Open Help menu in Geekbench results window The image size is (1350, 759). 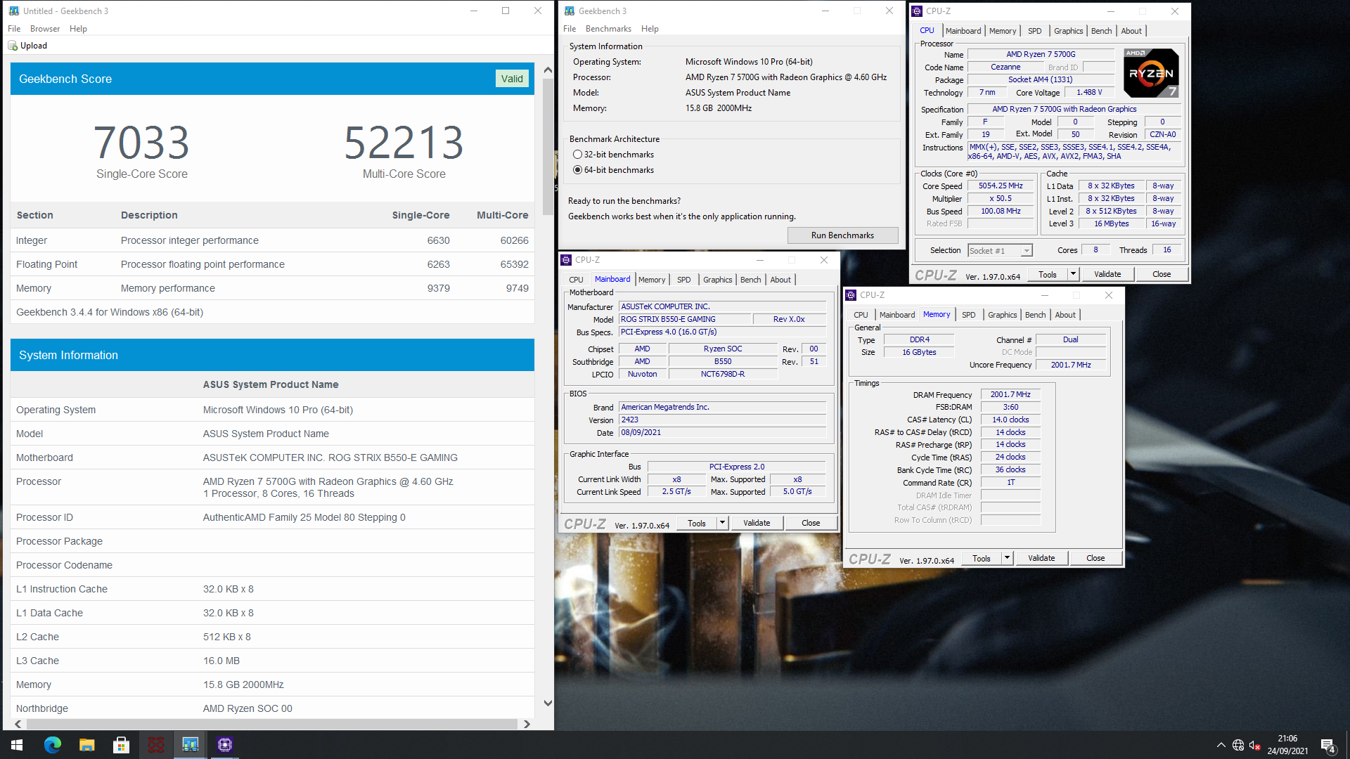78,29
